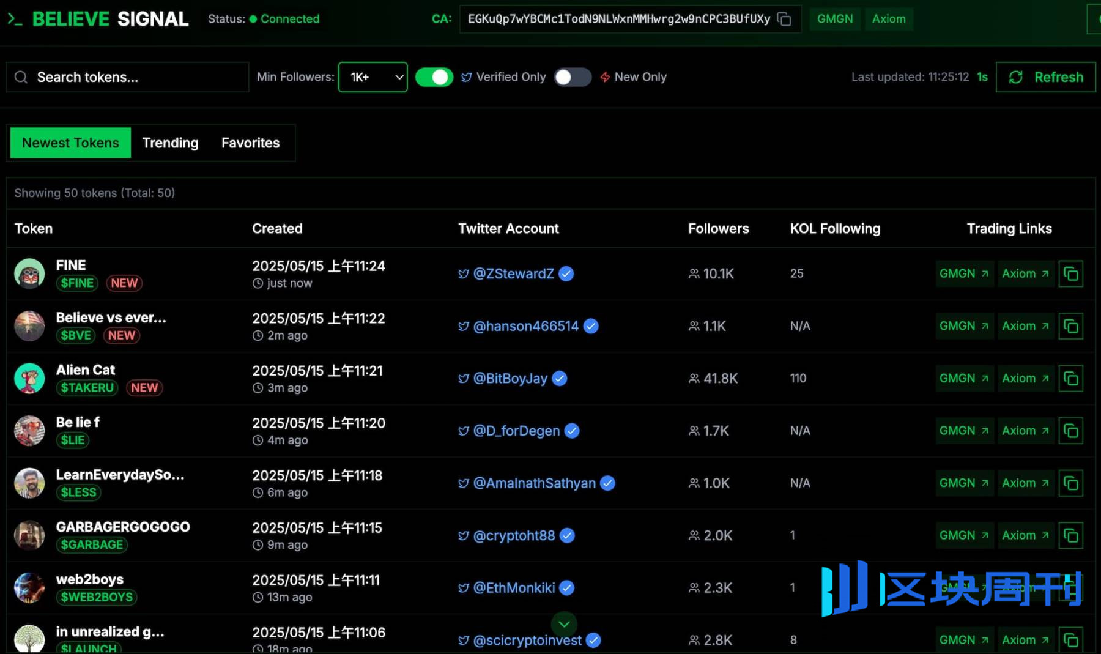Switch to Favorites tab
The height and width of the screenshot is (654, 1101).
(x=250, y=143)
